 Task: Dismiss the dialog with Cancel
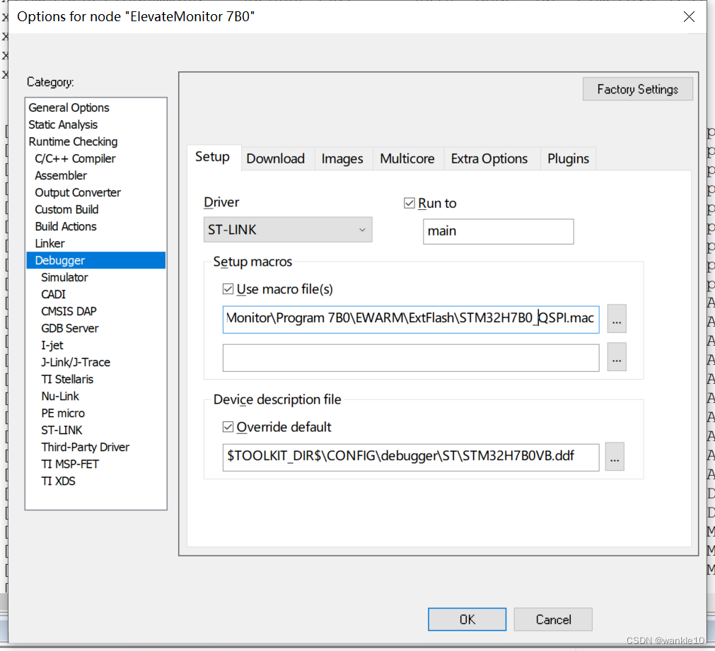pyautogui.click(x=552, y=619)
